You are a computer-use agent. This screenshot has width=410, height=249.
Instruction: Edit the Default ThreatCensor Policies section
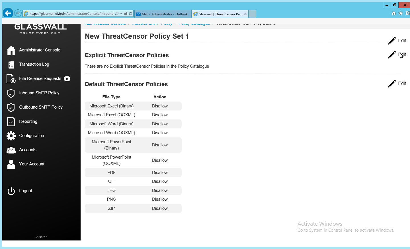coord(397,84)
